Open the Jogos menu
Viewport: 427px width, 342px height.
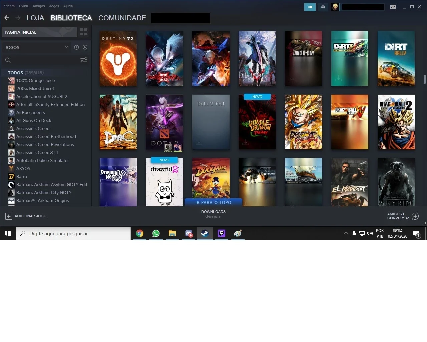click(54, 6)
